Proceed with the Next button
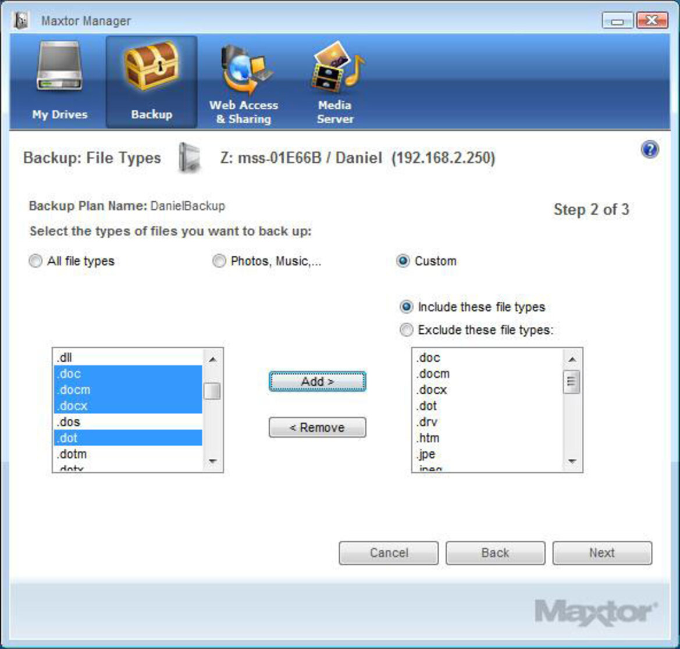This screenshot has width=680, height=649. 602,553
